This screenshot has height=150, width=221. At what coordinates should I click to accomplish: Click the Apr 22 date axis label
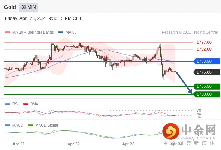(73, 144)
